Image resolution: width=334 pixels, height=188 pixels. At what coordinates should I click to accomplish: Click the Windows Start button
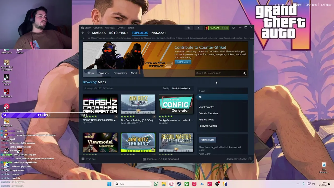click(109, 184)
